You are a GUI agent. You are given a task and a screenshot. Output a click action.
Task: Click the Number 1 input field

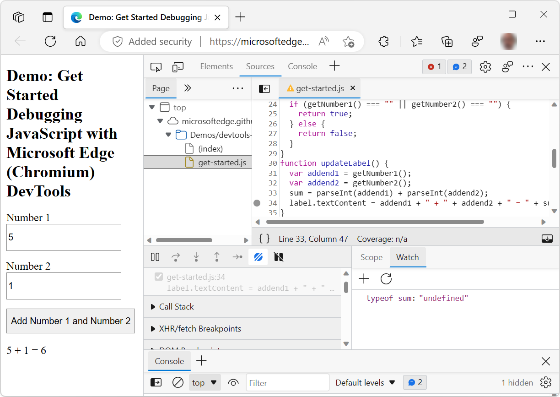tap(64, 237)
